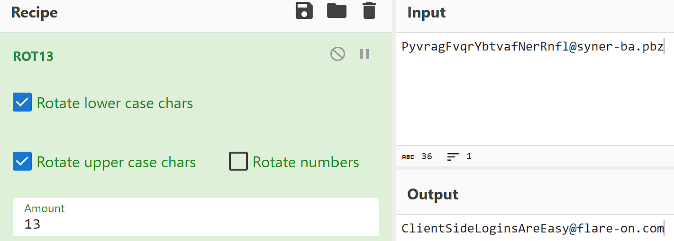Click the Output pane heading
Screen dimensions: 674x241
tap(432, 194)
